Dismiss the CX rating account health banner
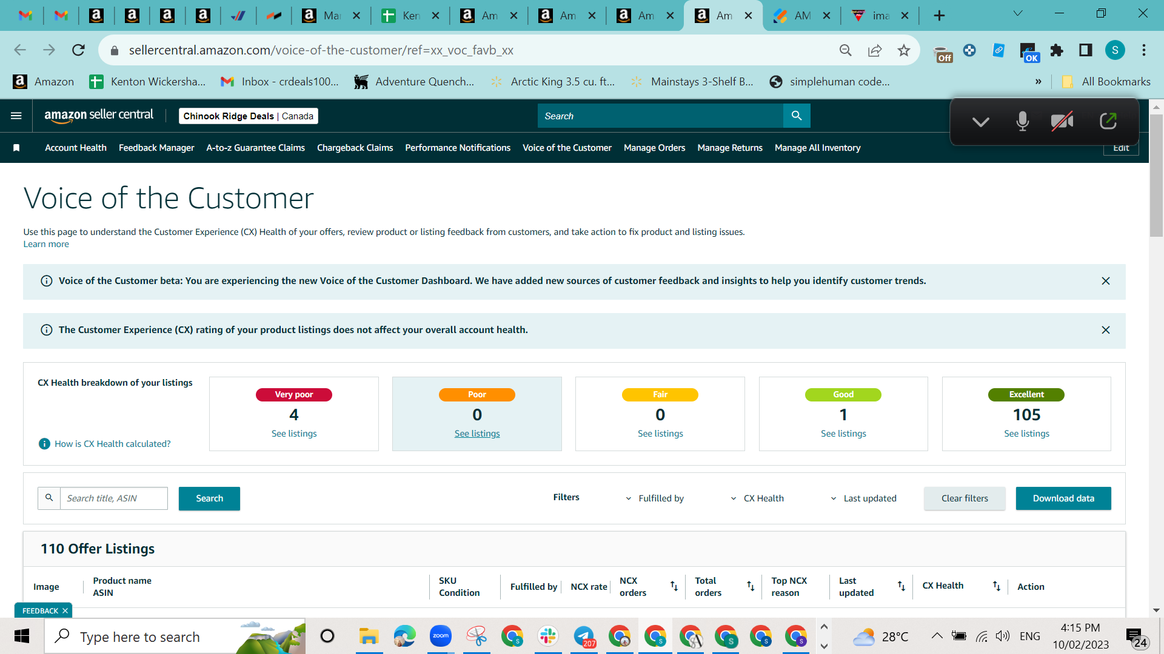1164x654 pixels. point(1106,330)
